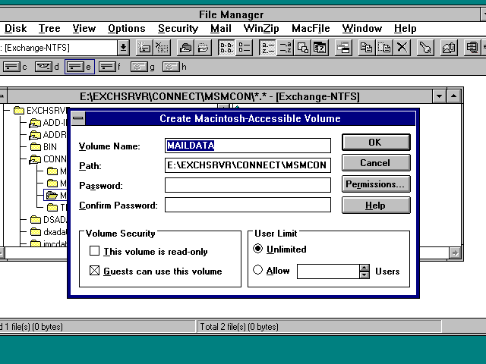Click the Share As toolbar icon
Viewport: 486px width, 364px height.
(185, 48)
